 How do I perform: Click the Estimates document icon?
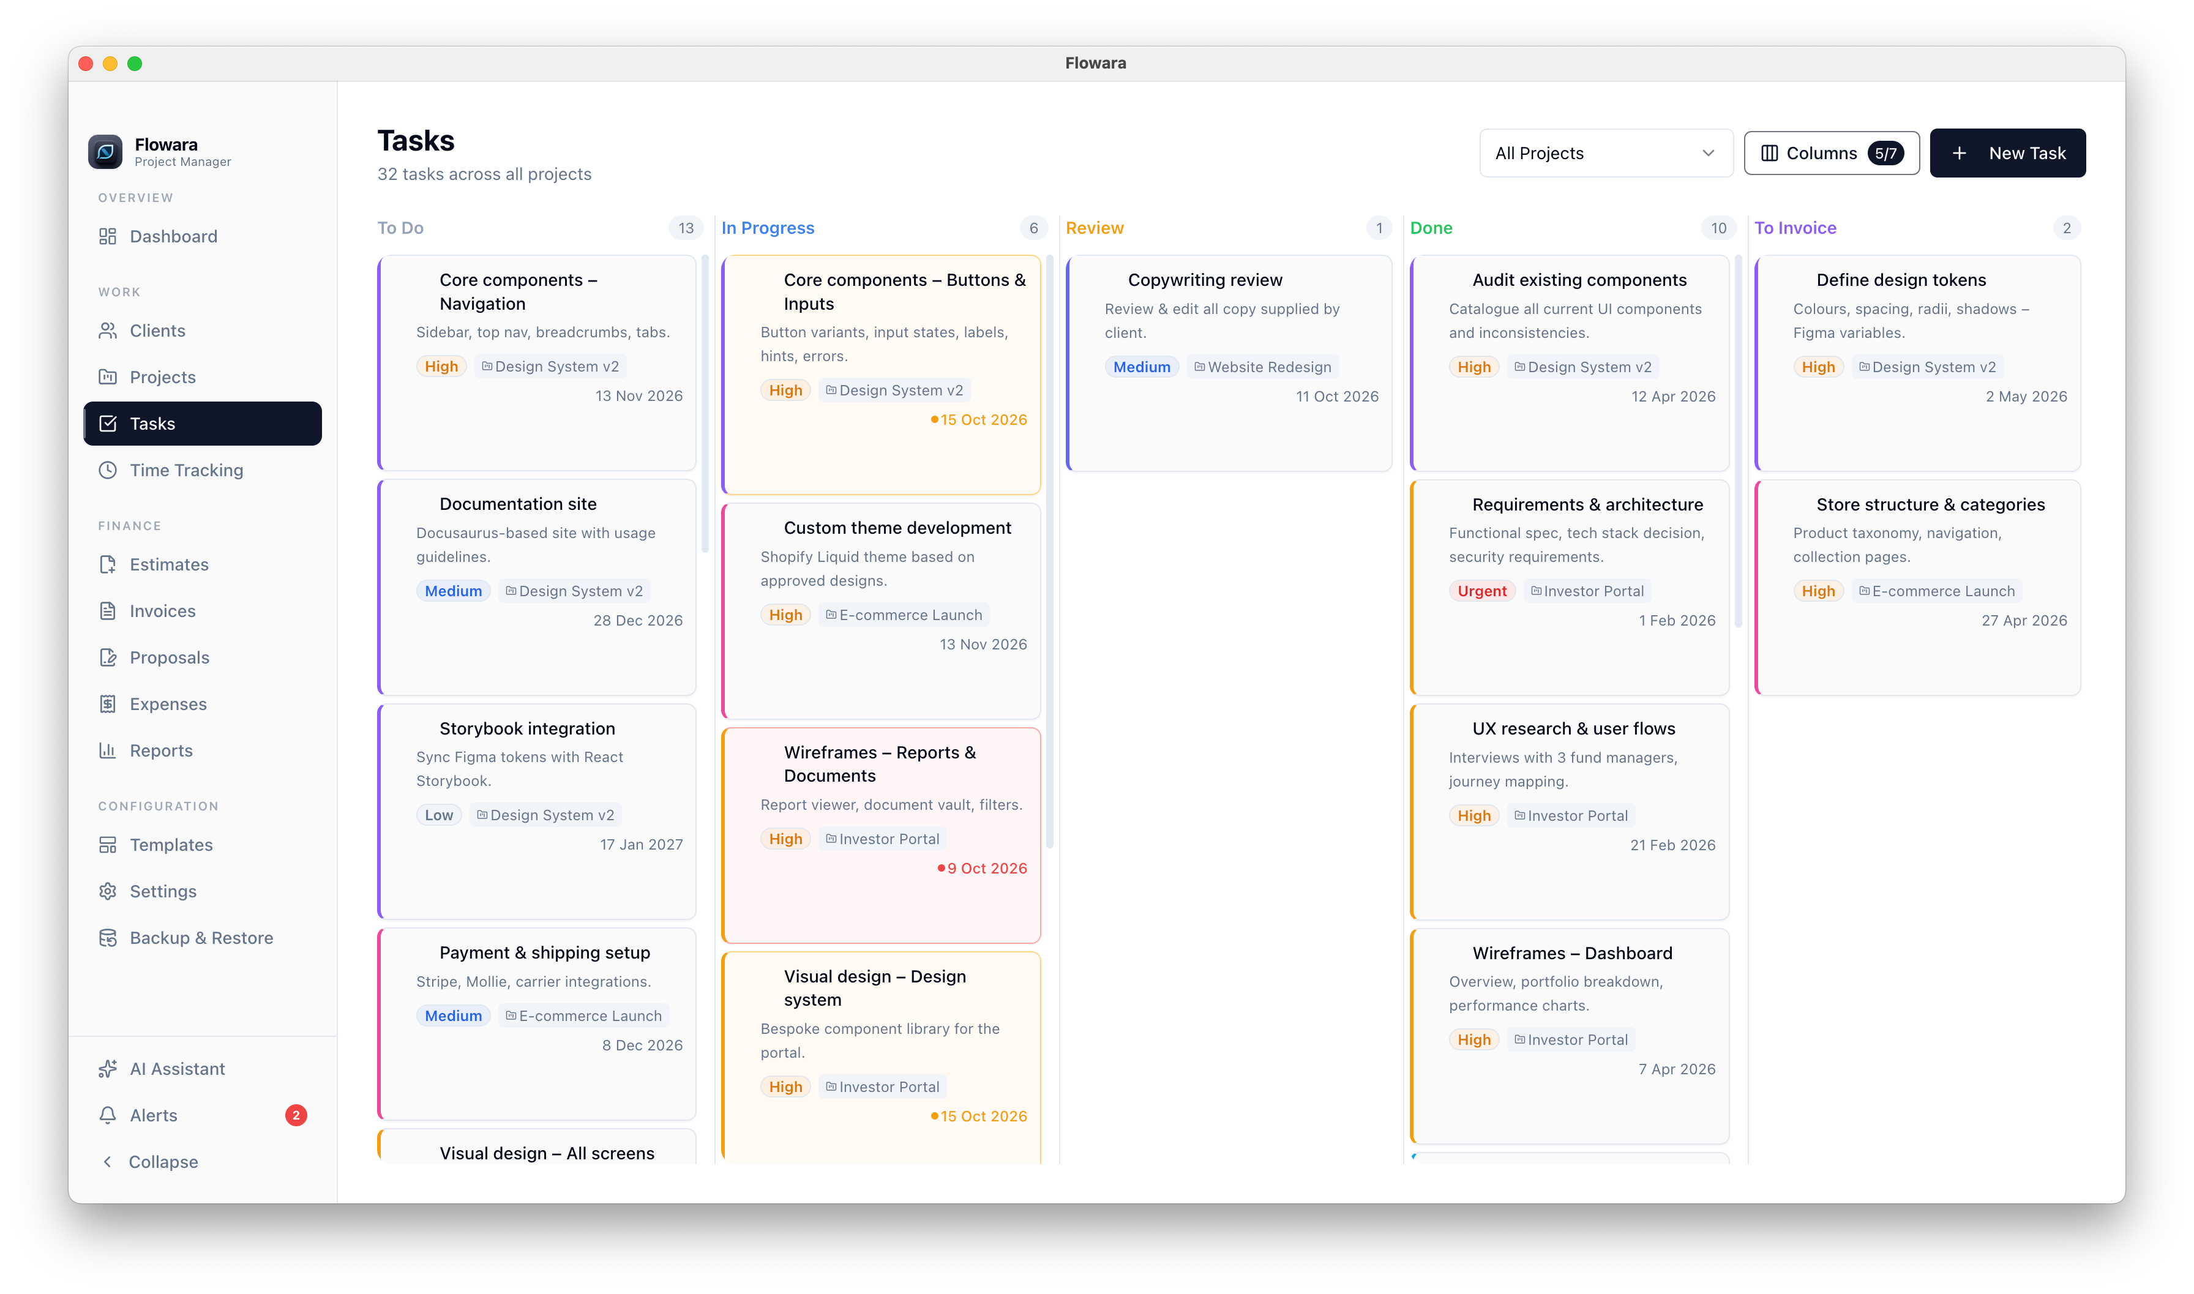tap(107, 564)
